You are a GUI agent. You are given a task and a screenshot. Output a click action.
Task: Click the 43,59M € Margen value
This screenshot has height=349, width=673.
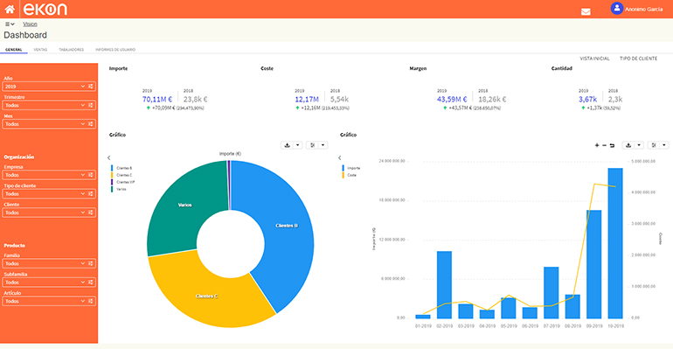452,99
